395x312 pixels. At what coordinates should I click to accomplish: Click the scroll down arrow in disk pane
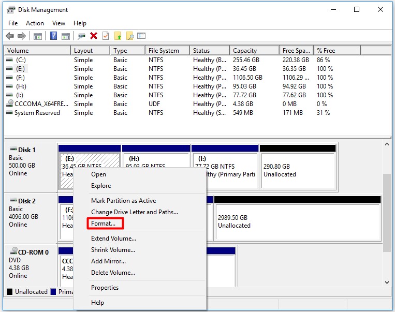(x=387, y=283)
